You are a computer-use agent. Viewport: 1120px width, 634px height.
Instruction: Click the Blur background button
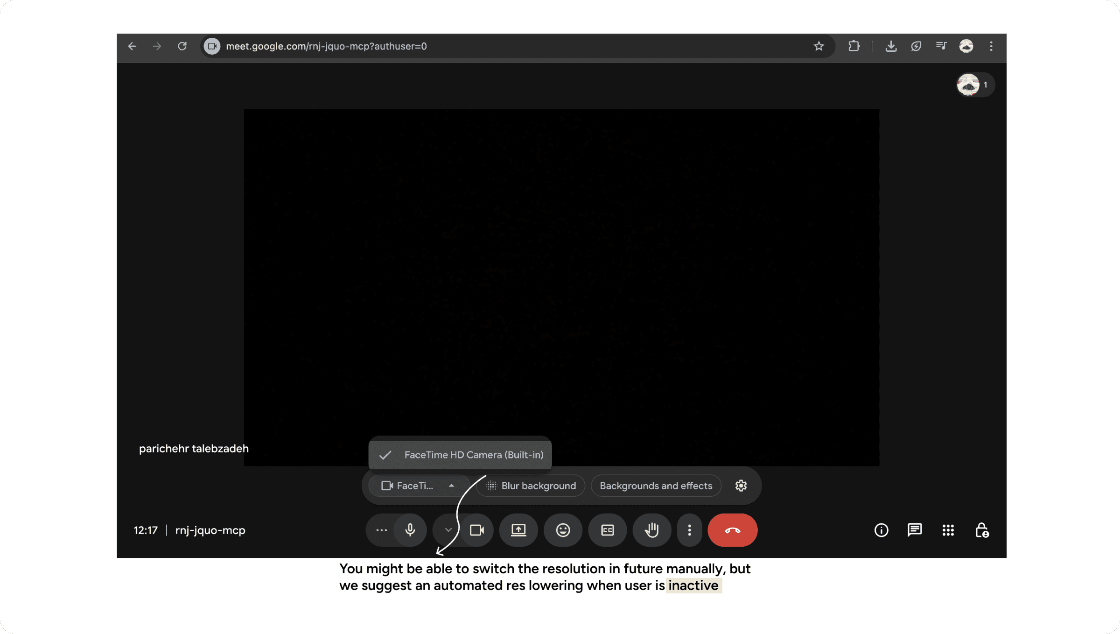[x=531, y=486]
